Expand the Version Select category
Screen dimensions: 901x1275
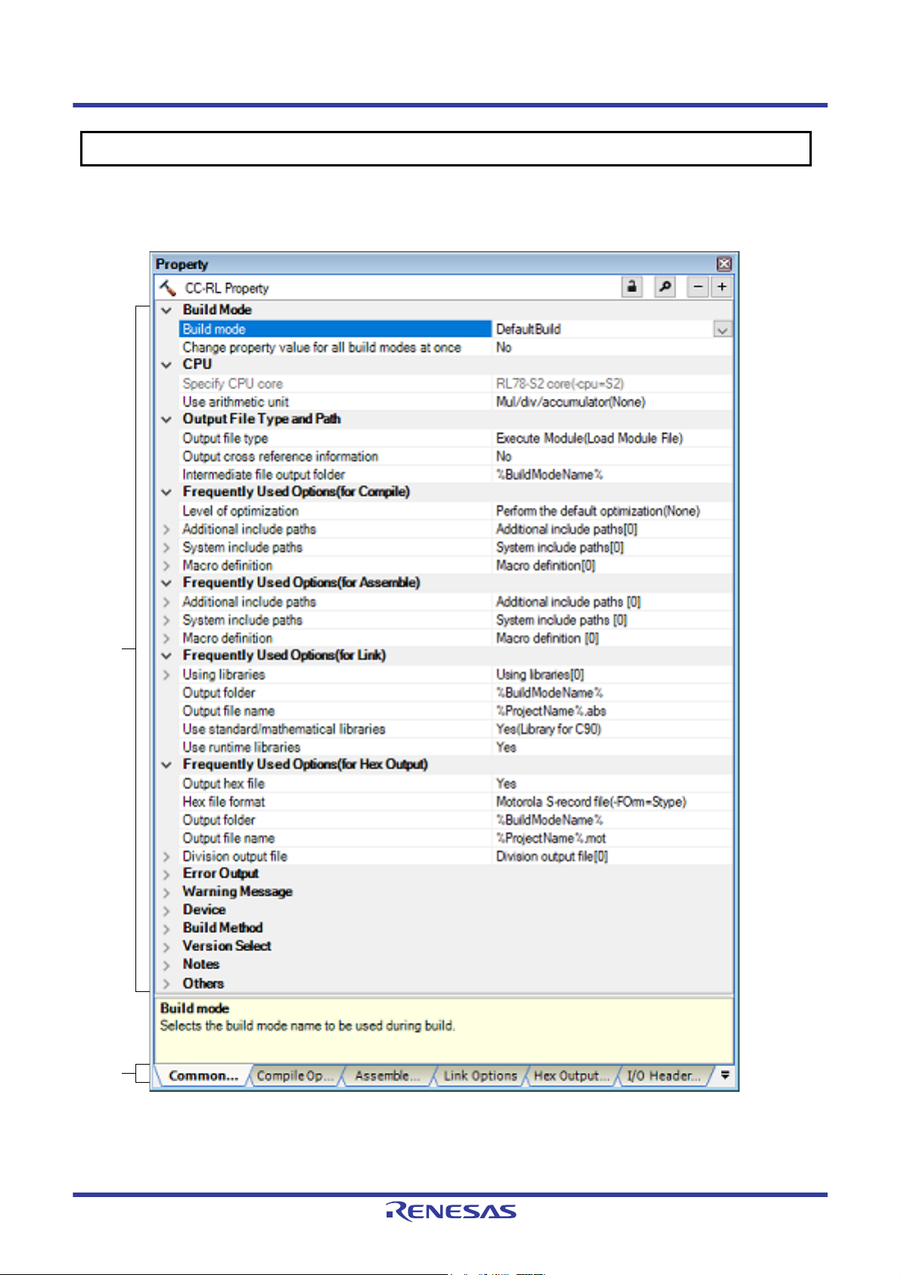tap(166, 947)
